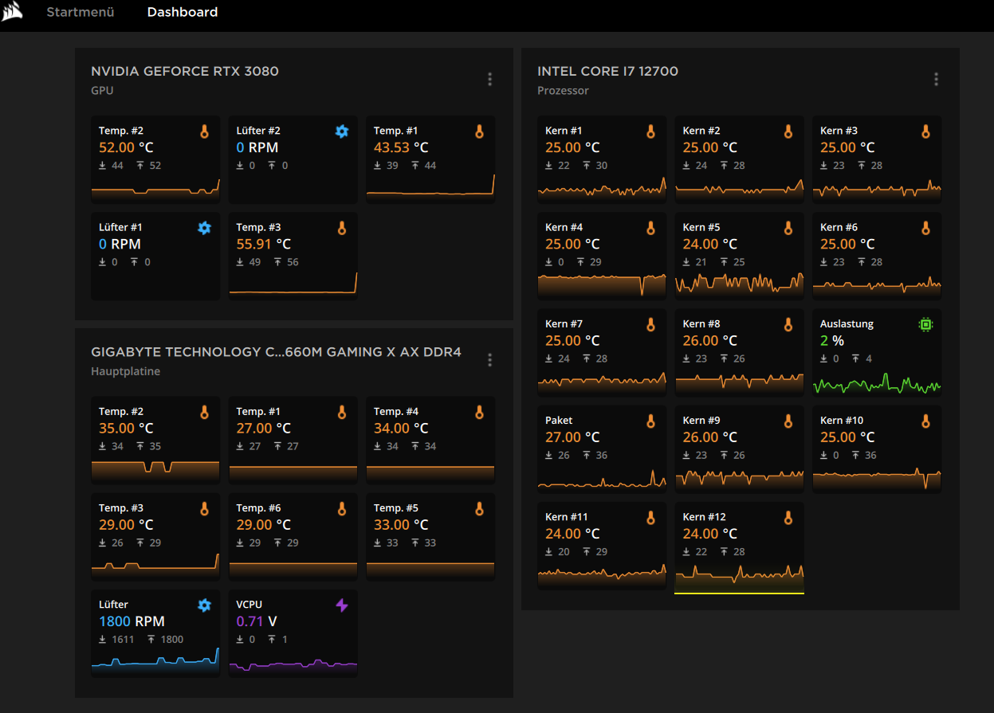The width and height of the screenshot is (994, 713).
Task: Click thermometer icon on Hauptplatine Temp. #1
Action: tap(342, 412)
